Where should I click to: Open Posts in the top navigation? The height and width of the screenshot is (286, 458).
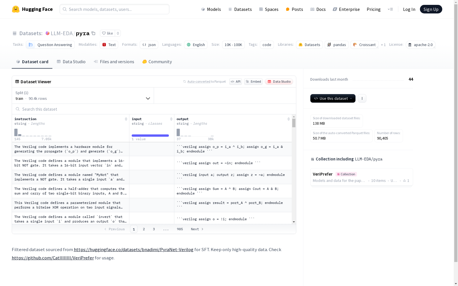pyautogui.click(x=294, y=9)
